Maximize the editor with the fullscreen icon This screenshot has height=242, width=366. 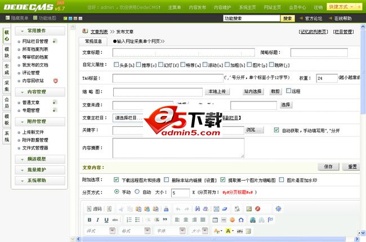(278, 209)
